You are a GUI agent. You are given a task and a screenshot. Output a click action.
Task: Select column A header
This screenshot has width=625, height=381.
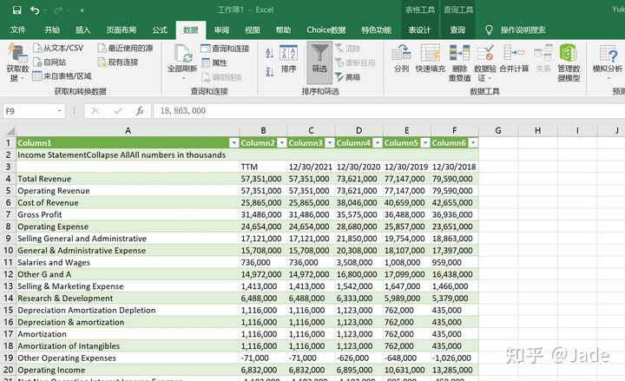point(128,130)
